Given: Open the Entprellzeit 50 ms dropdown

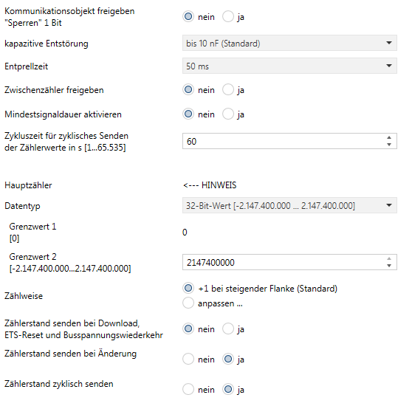Looking at the screenshot, I should click(x=289, y=66).
